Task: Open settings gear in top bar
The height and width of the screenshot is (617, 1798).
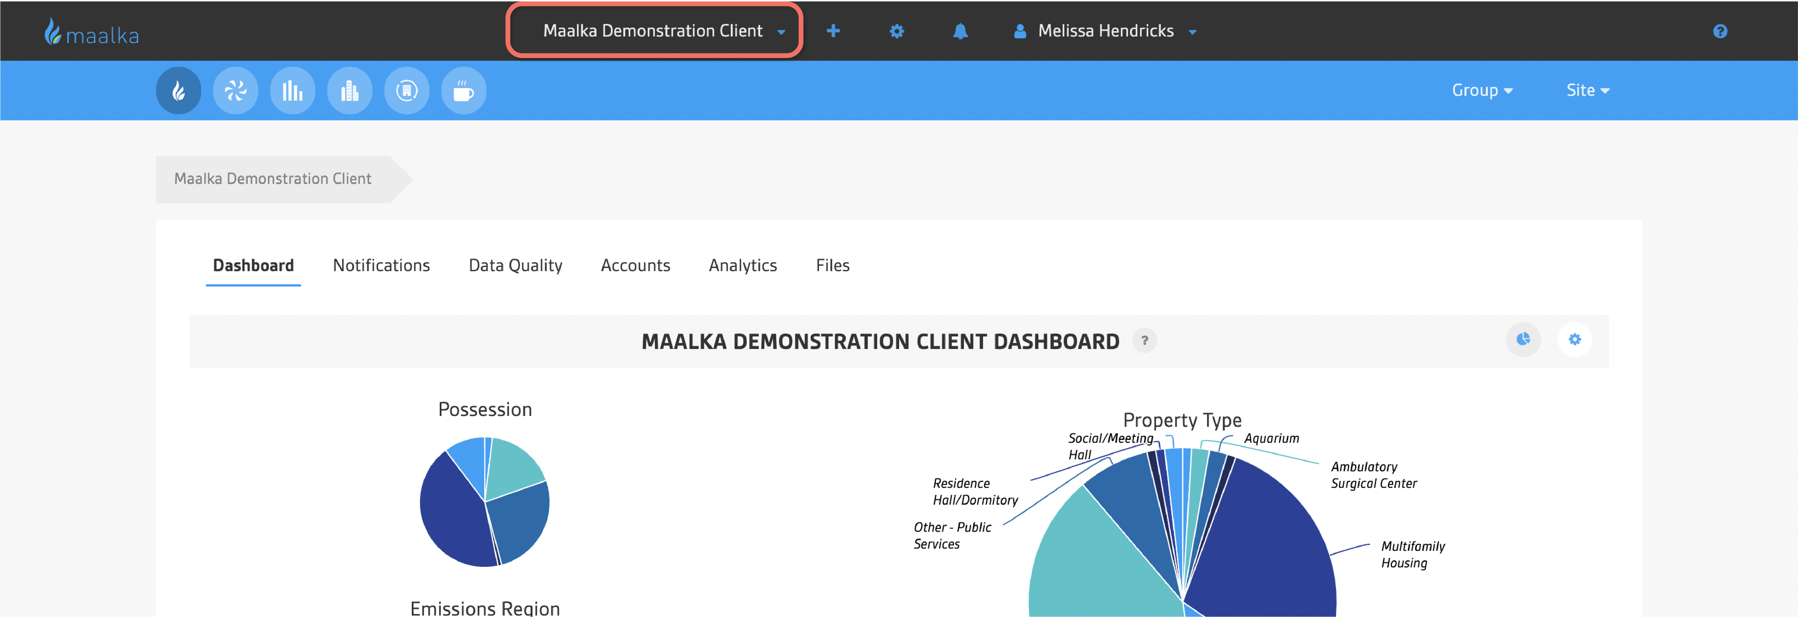Action: (x=896, y=31)
